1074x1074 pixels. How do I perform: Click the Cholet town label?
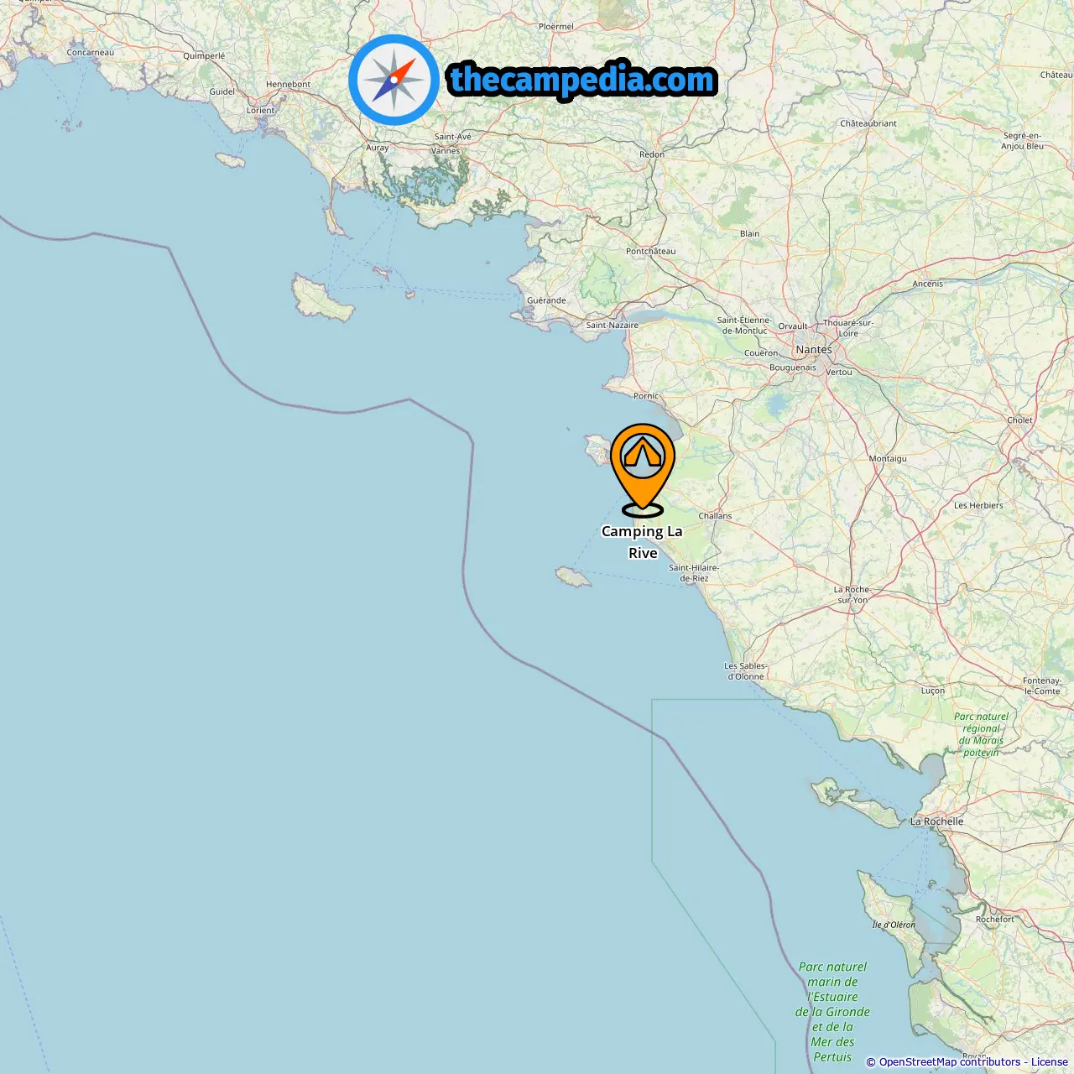pos(1020,420)
